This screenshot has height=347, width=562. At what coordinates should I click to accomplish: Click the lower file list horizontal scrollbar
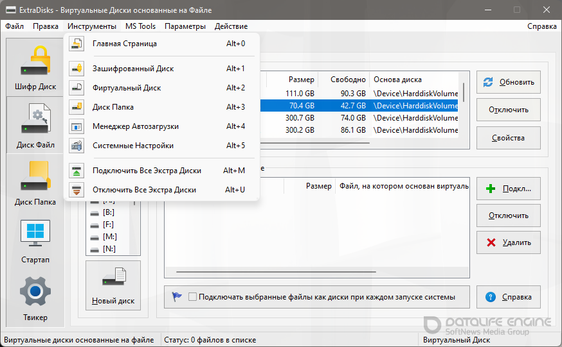pos(276,272)
